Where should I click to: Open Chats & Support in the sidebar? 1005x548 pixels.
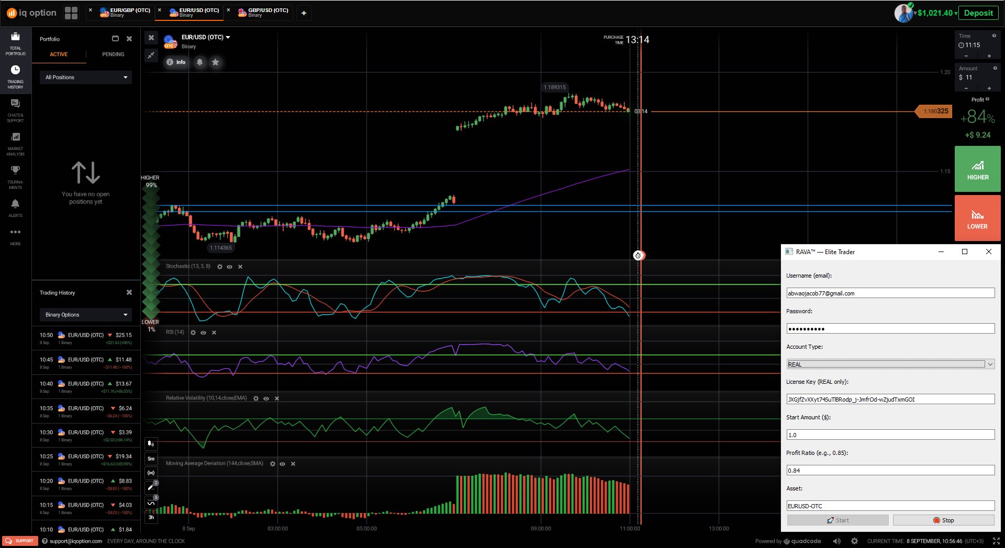[x=15, y=109]
